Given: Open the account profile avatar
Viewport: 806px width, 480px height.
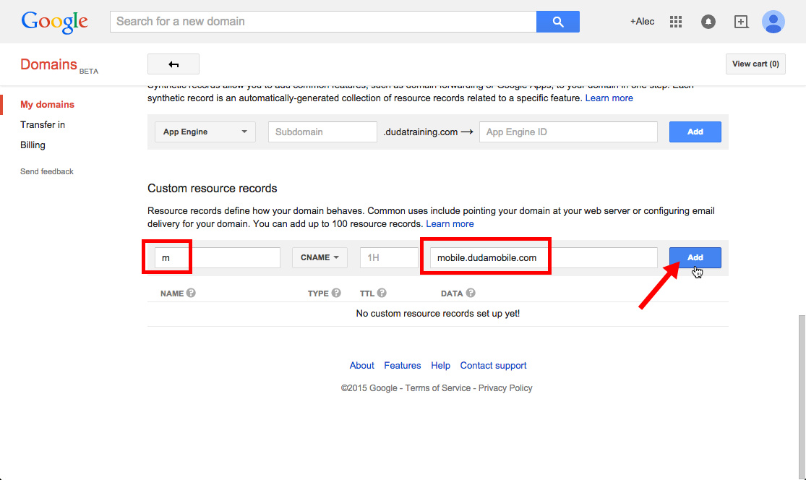Looking at the screenshot, I should pos(773,22).
